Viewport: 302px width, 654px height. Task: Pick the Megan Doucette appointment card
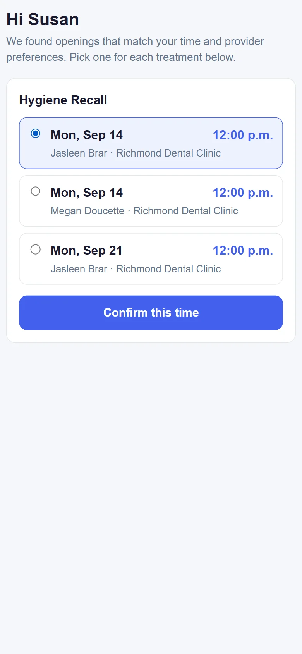[x=151, y=201]
